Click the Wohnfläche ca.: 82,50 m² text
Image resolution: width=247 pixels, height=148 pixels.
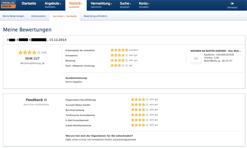[x=218, y=61]
